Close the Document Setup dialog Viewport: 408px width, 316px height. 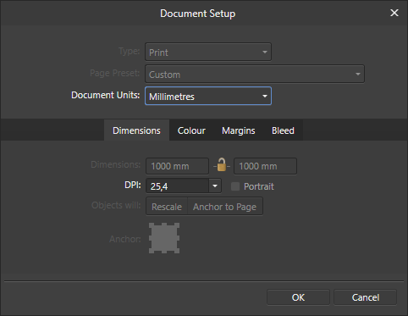(x=394, y=13)
